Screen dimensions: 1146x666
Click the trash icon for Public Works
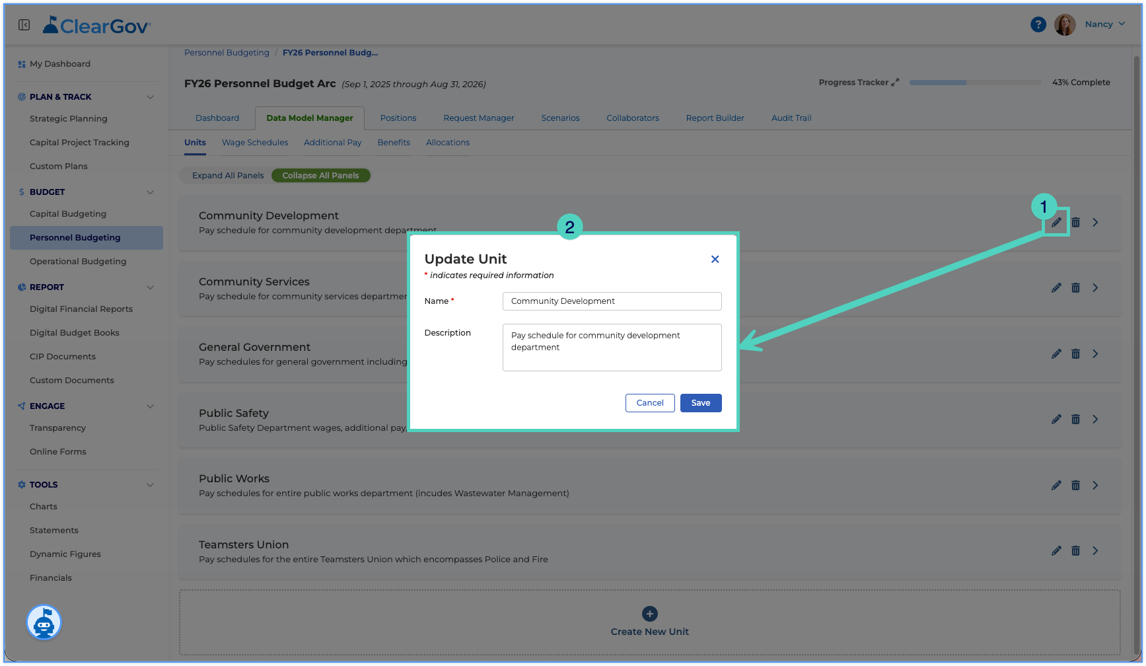(1075, 486)
